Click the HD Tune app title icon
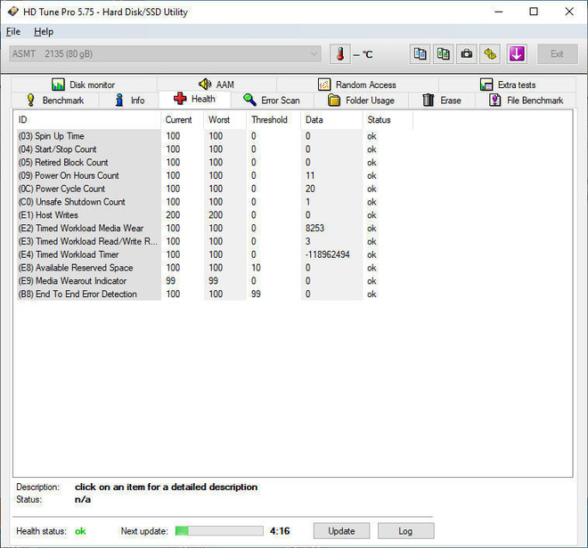588x548 pixels. [x=13, y=12]
